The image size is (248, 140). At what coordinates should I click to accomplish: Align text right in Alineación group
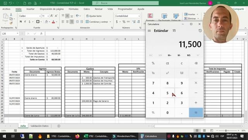[x=72, y=22]
